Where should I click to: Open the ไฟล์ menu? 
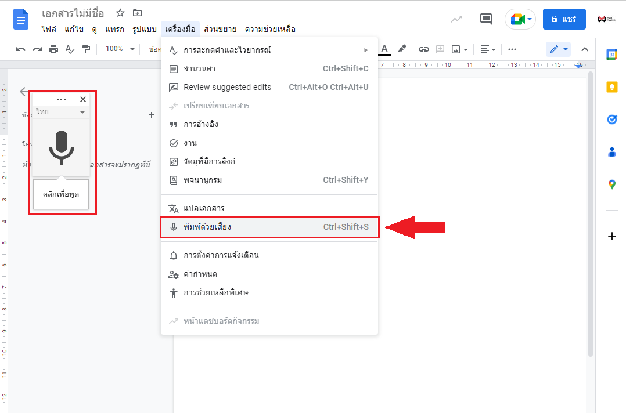point(49,29)
